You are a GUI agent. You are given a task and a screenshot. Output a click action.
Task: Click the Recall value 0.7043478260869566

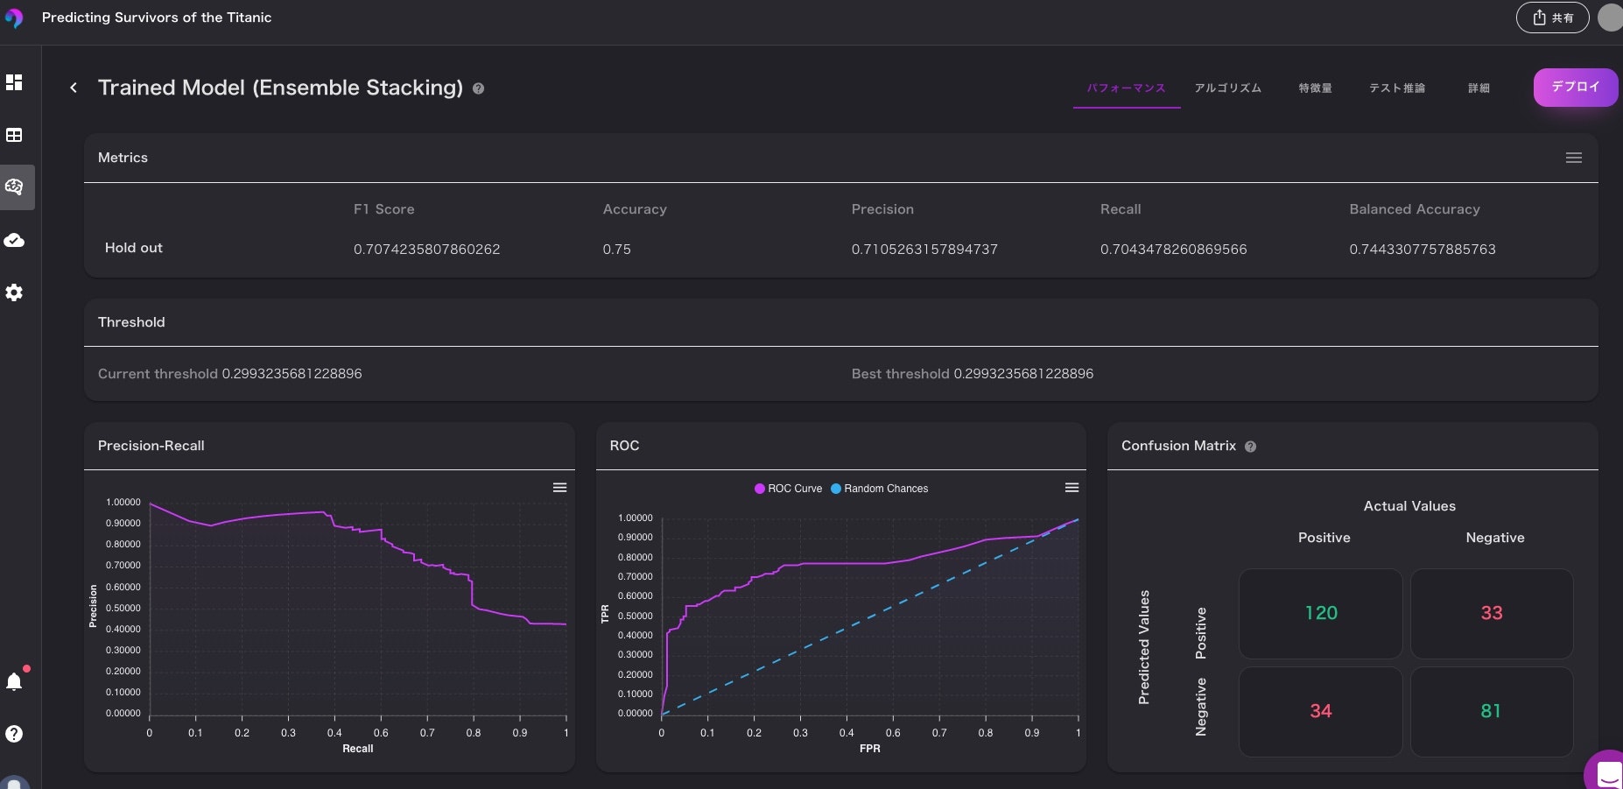(1174, 250)
